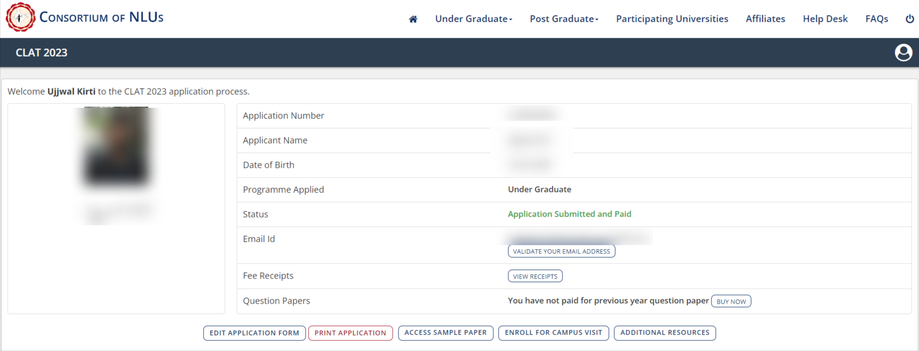Click the home icon in navigation
Image resolution: width=919 pixels, height=351 pixels.
pyautogui.click(x=413, y=19)
